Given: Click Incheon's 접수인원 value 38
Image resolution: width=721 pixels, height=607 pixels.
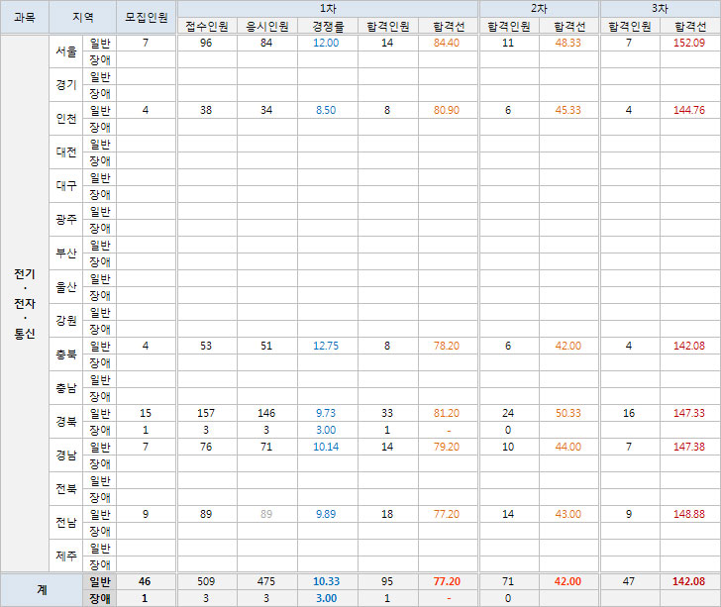Looking at the screenshot, I should click(x=206, y=110).
